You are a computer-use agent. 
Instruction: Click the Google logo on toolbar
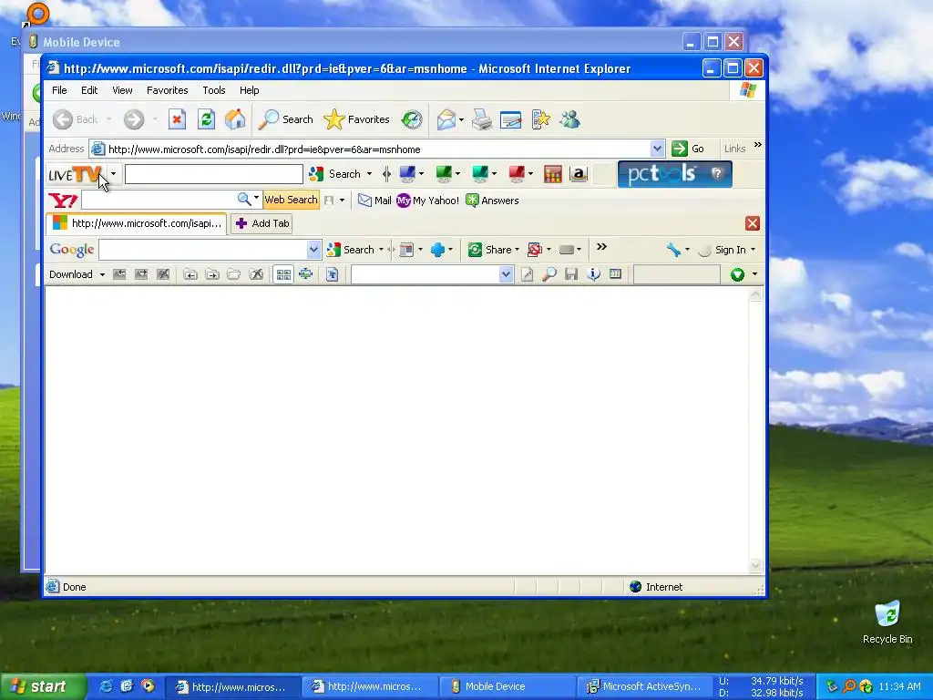click(71, 250)
